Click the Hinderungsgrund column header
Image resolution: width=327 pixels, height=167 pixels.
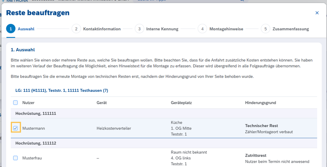tap(260, 103)
